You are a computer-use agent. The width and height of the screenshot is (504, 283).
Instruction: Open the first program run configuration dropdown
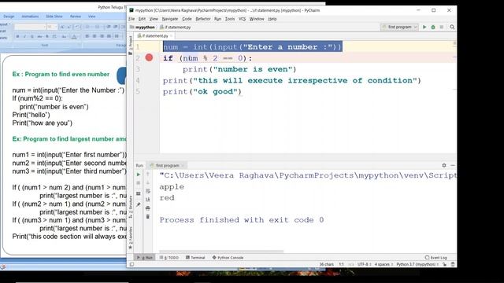coord(399,28)
